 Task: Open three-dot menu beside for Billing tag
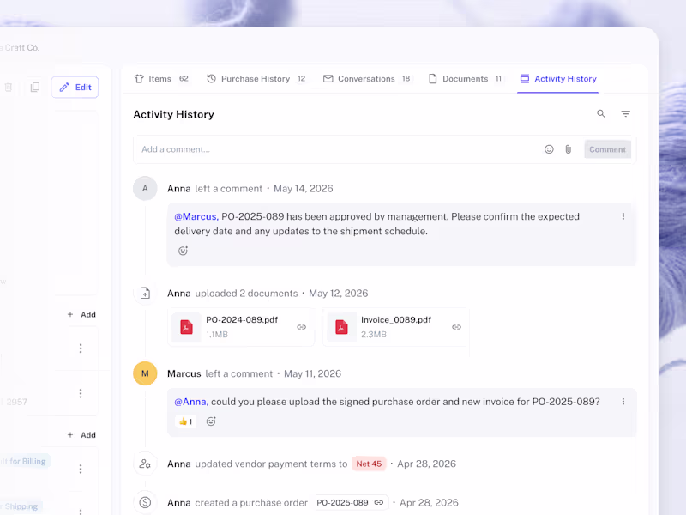pyautogui.click(x=81, y=469)
